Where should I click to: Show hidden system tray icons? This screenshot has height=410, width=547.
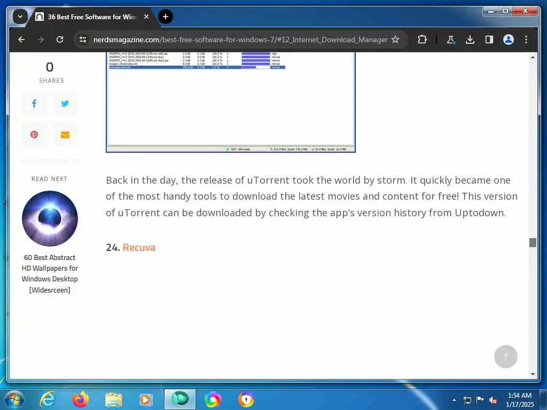(454, 400)
